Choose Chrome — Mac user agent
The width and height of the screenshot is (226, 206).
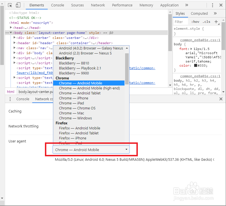89,113
